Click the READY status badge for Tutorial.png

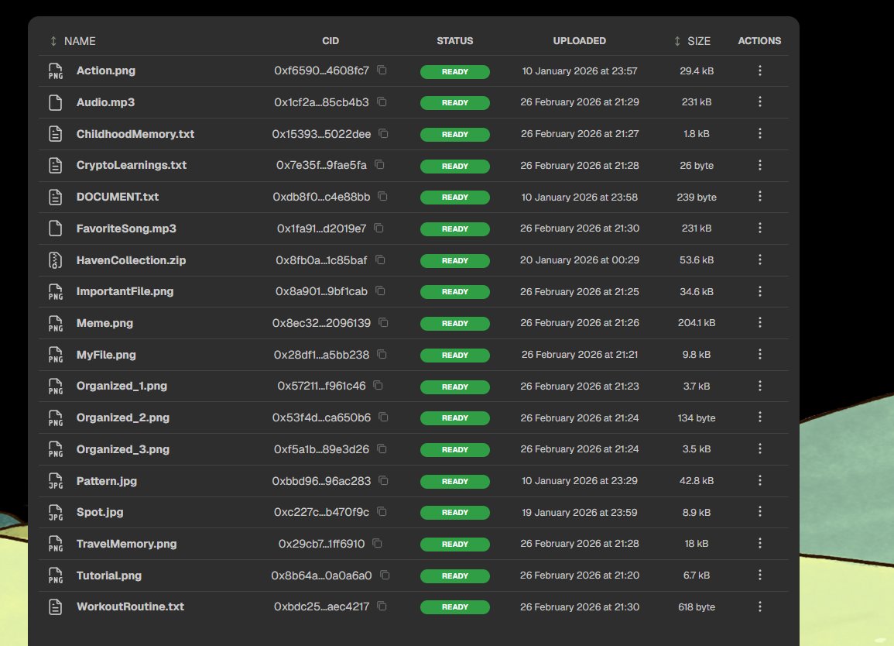click(455, 576)
